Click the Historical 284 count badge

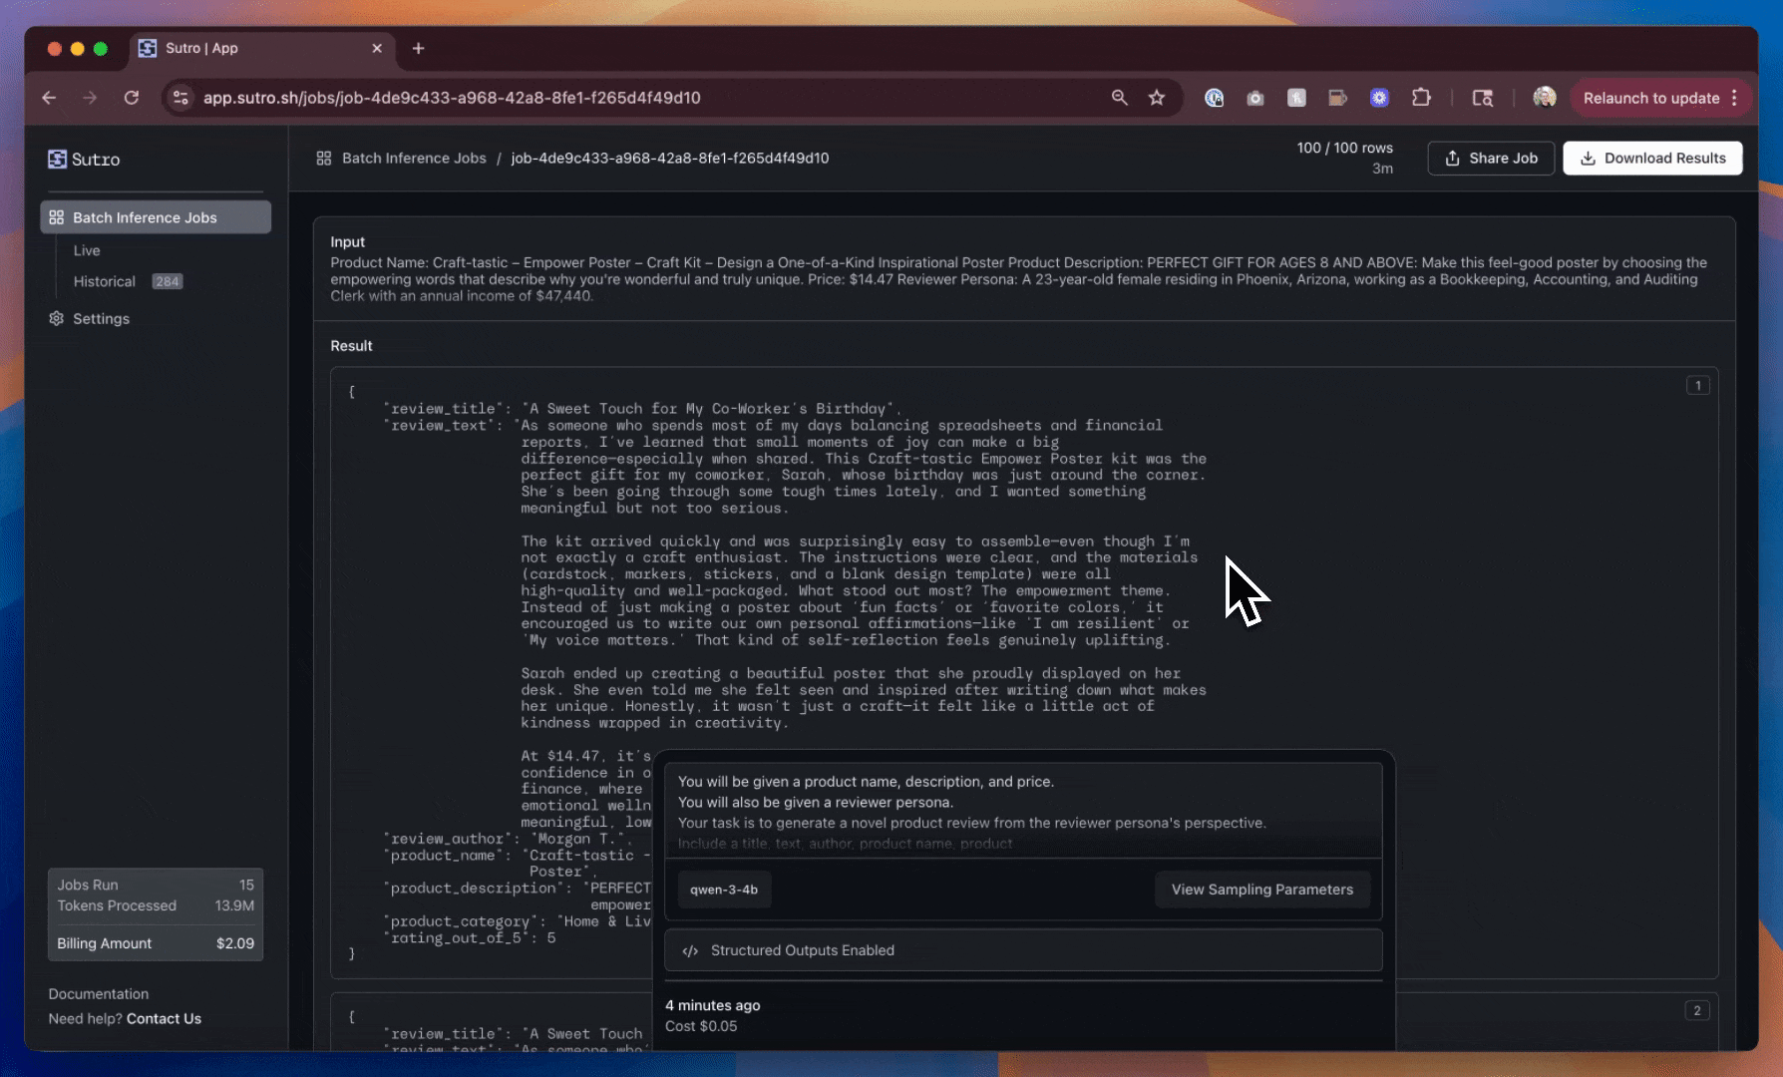(167, 281)
